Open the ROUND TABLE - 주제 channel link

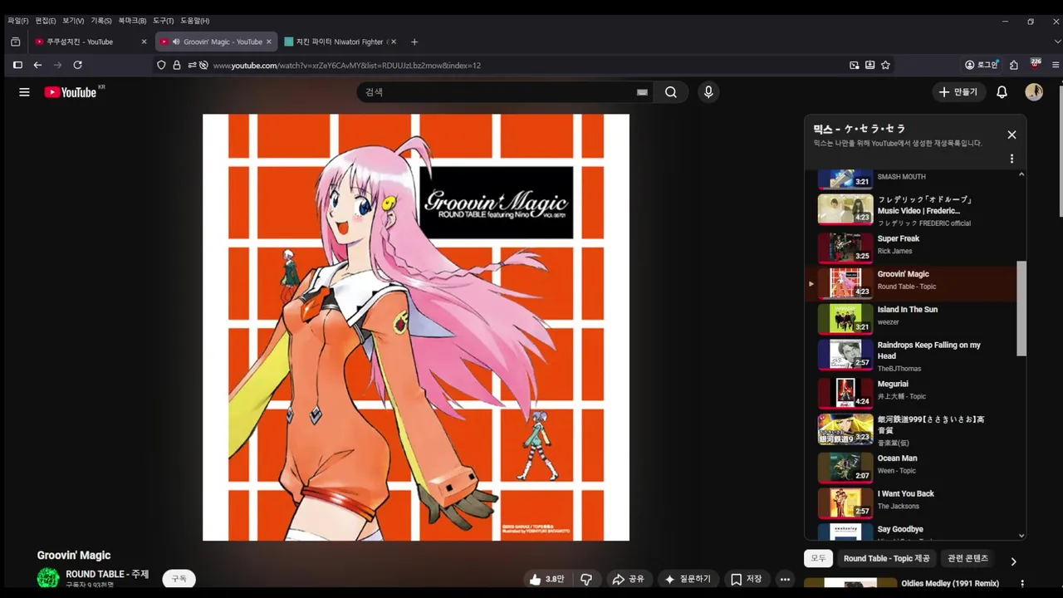pyautogui.click(x=107, y=574)
